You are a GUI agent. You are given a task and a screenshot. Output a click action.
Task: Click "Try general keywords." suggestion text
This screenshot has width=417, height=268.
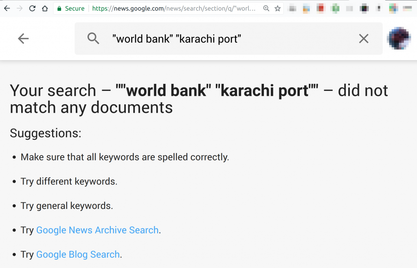tap(67, 206)
